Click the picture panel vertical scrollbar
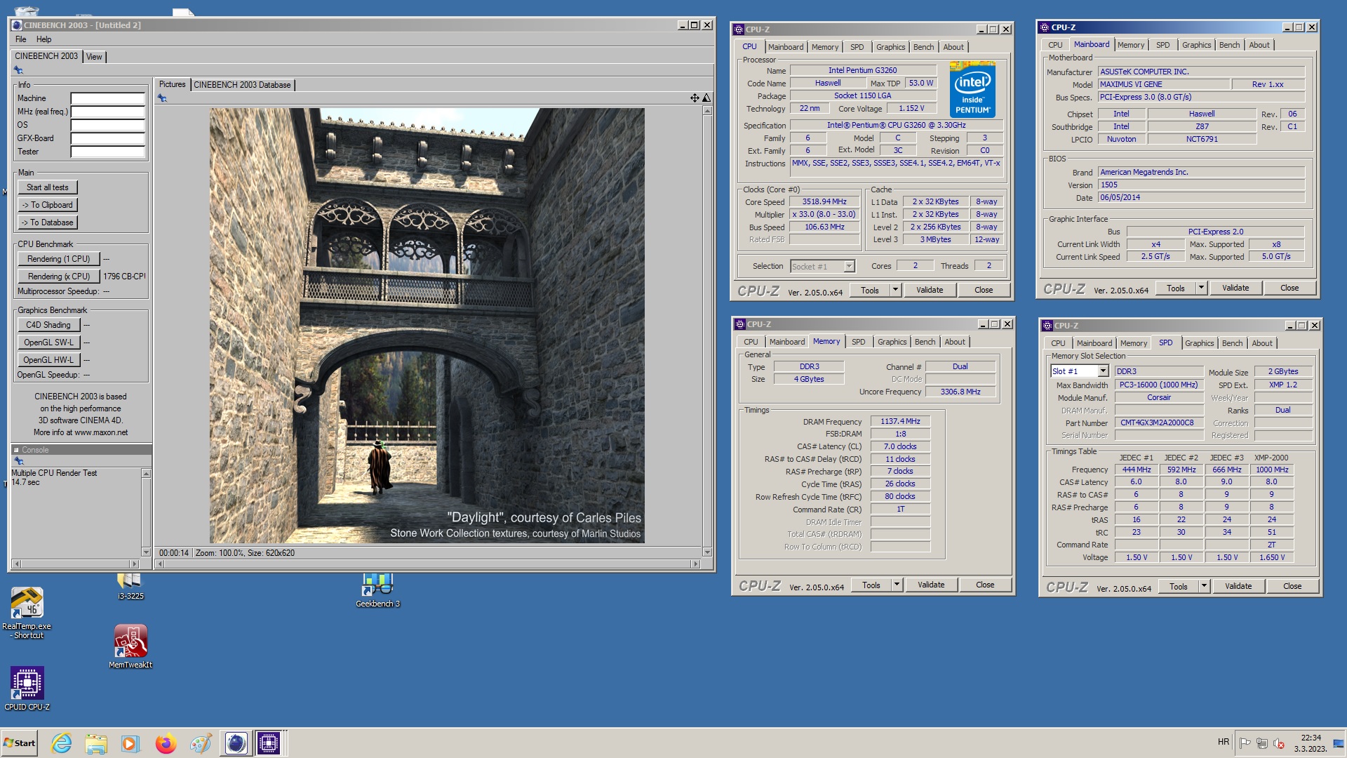The height and width of the screenshot is (758, 1347). 707,331
